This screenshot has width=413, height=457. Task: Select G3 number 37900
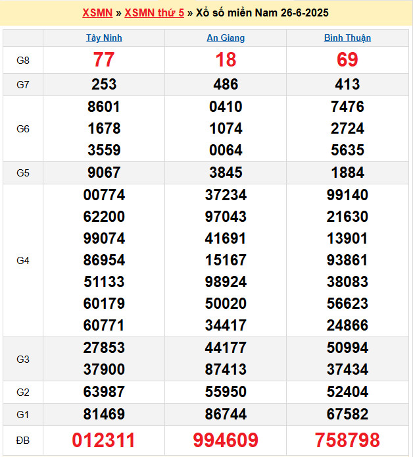coord(104,369)
